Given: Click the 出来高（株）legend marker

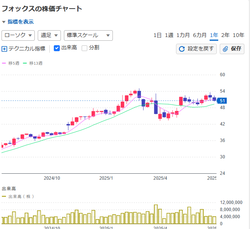Looking at the screenshot, I should [x=4, y=196].
